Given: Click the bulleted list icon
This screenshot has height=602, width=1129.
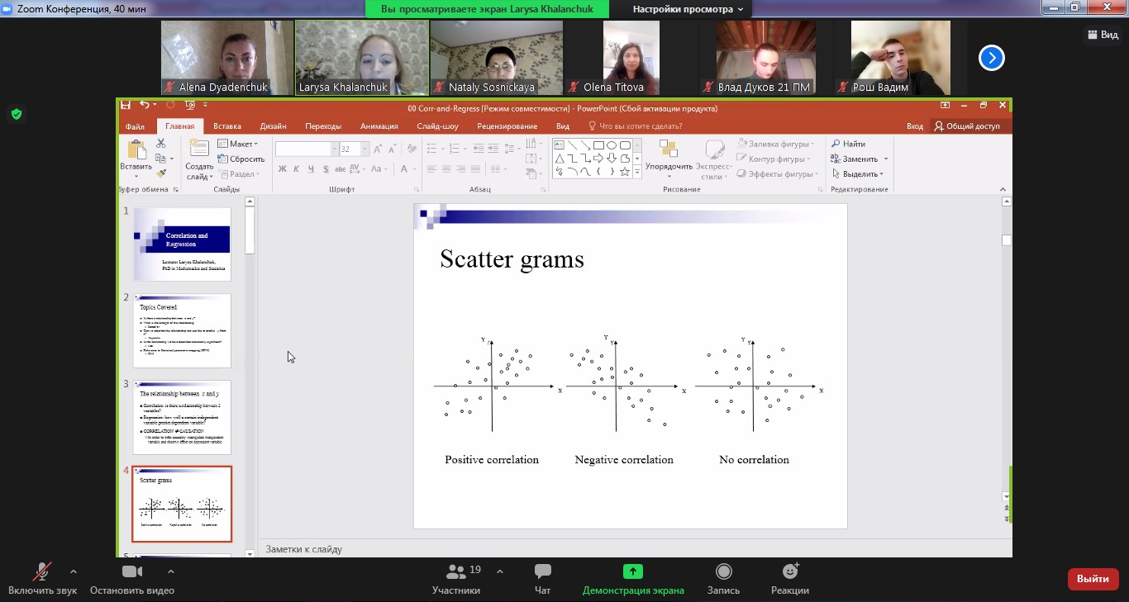Looking at the screenshot, I should tap(433, 149).
